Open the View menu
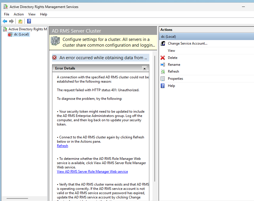This screenshot has height=201, width=254. [32, 14]
